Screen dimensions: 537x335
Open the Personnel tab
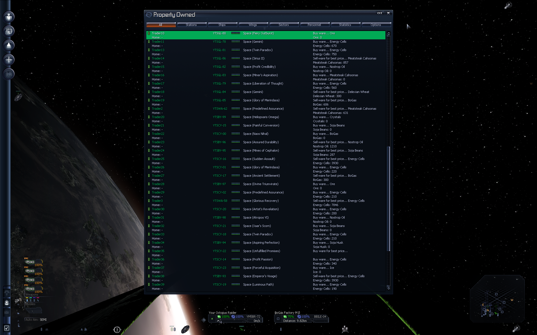315,25
